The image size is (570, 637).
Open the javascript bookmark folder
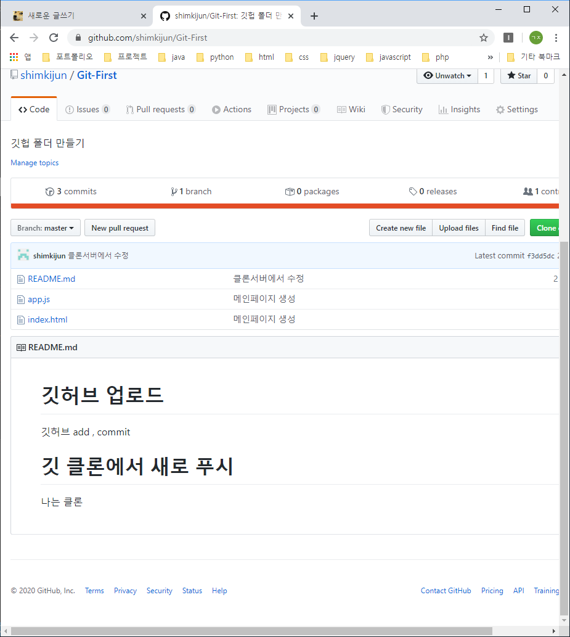[x=389, y=57]
